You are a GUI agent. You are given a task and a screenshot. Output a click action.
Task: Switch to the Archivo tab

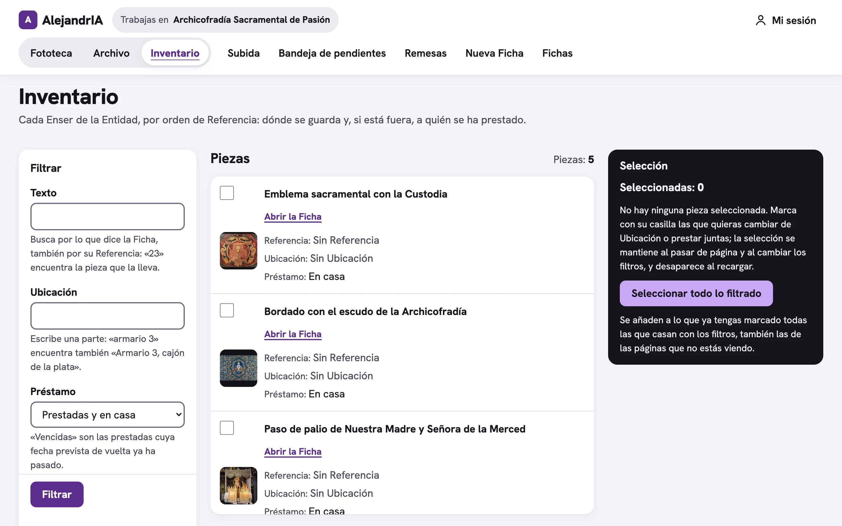[111, 53]
